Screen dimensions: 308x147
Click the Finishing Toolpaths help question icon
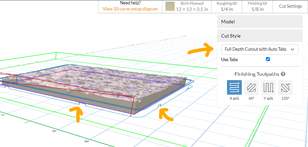(283, 74)
